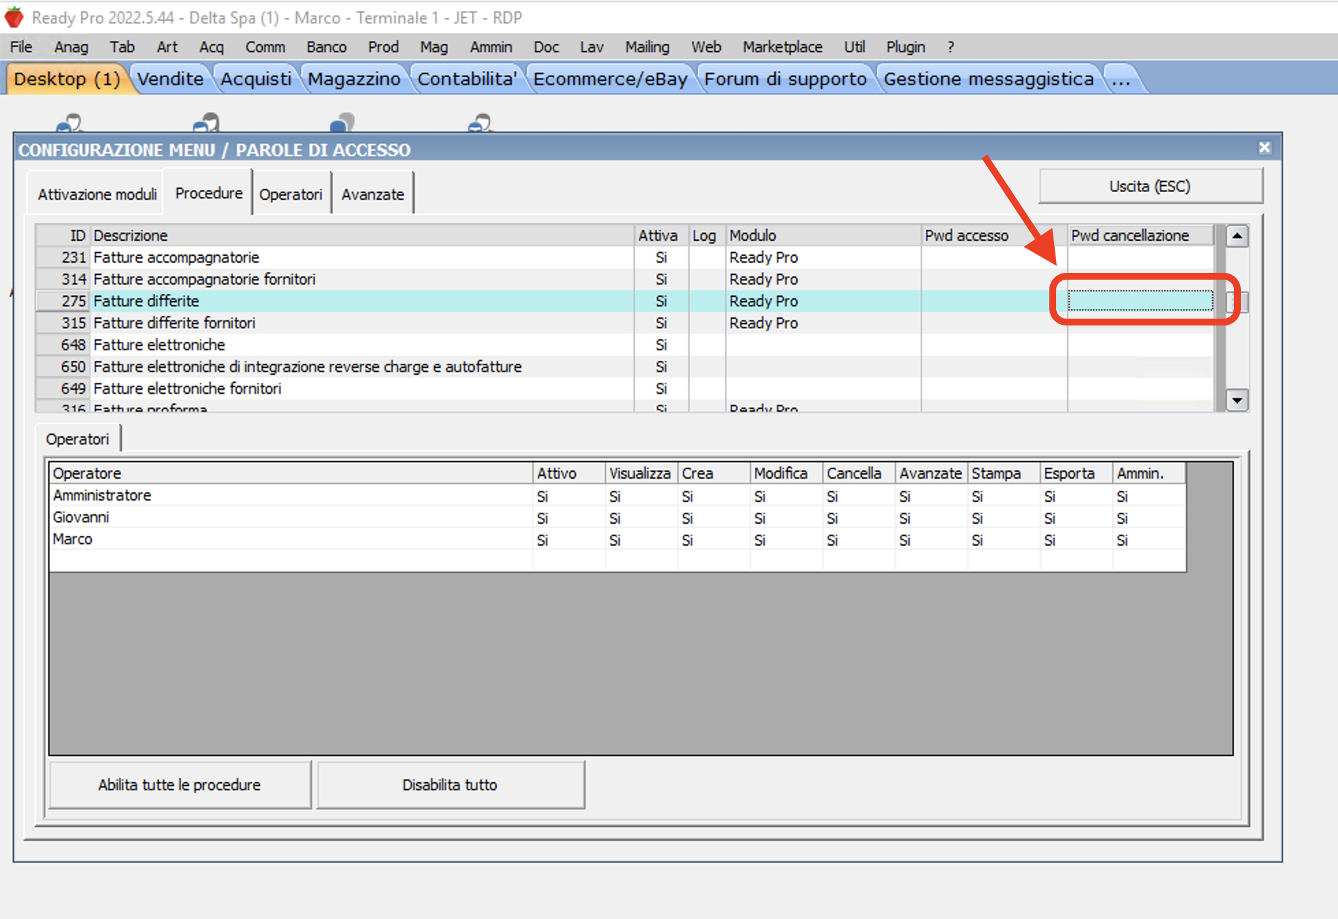Open the Comm menu
Viewport: 1338px width, 919px height.
pos(265,46)
